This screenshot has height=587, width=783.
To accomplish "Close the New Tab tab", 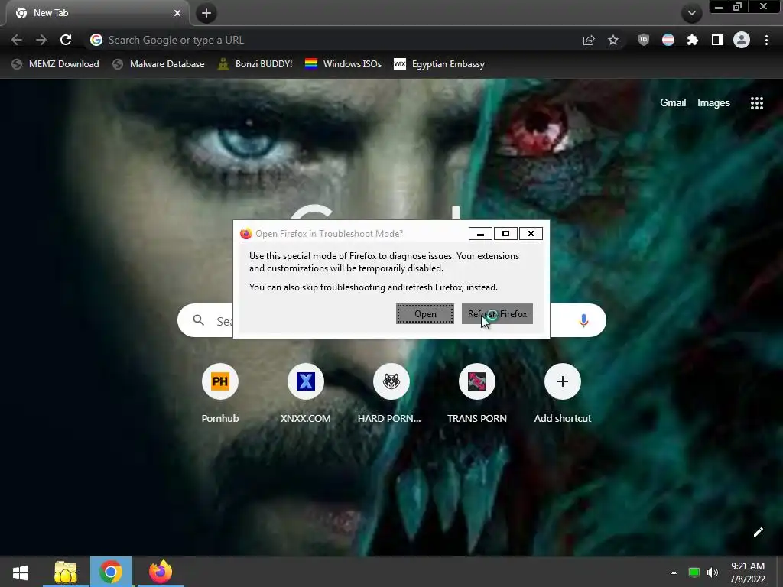I will click(177, 13).
